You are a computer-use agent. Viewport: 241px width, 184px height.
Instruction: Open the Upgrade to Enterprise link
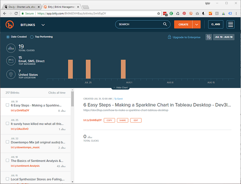[x=186, y=37]
